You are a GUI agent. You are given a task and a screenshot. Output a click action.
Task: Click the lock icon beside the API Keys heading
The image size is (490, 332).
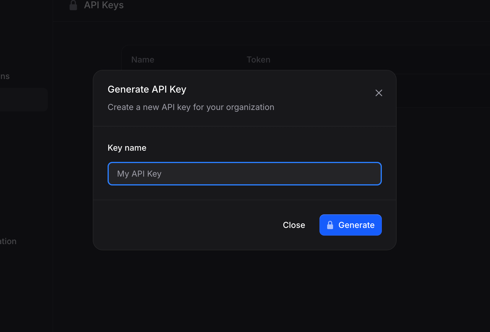73,5
